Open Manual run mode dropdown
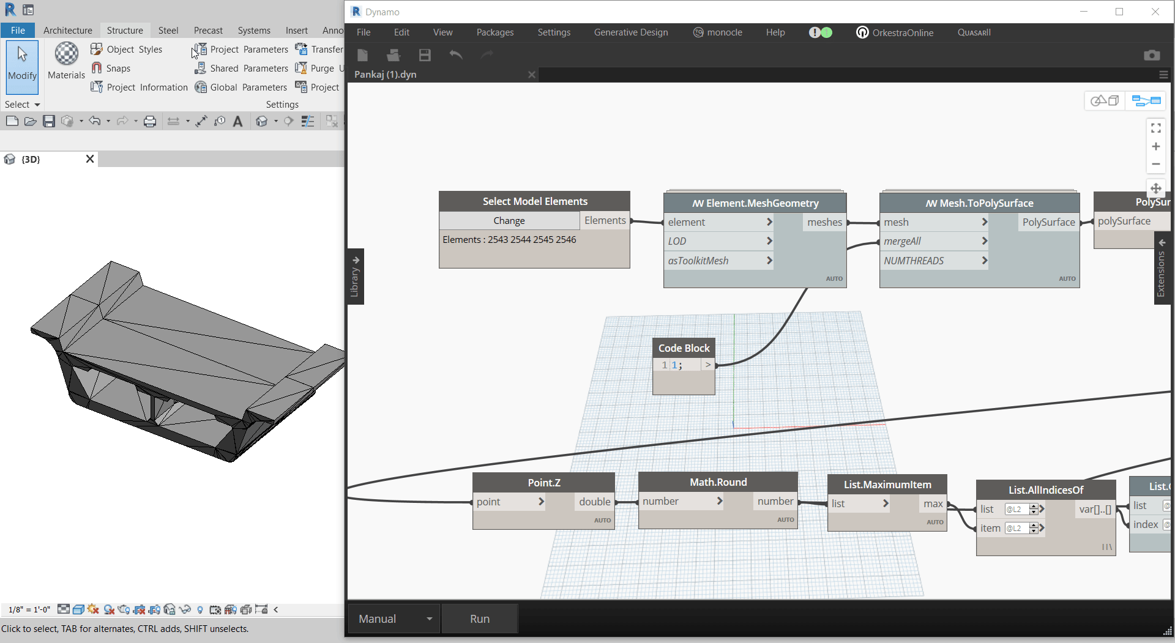Screen dimensions: 1175x643 pyautogui.click(x=395, y=619)
